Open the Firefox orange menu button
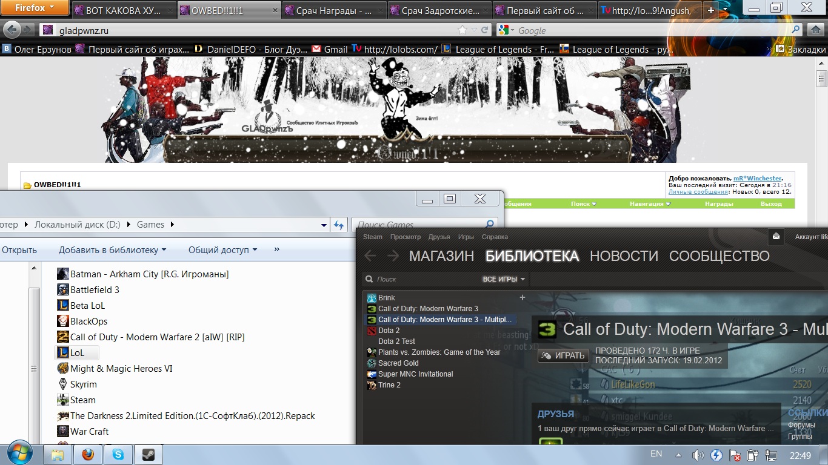The image size is (828, 465). [34, 8]
